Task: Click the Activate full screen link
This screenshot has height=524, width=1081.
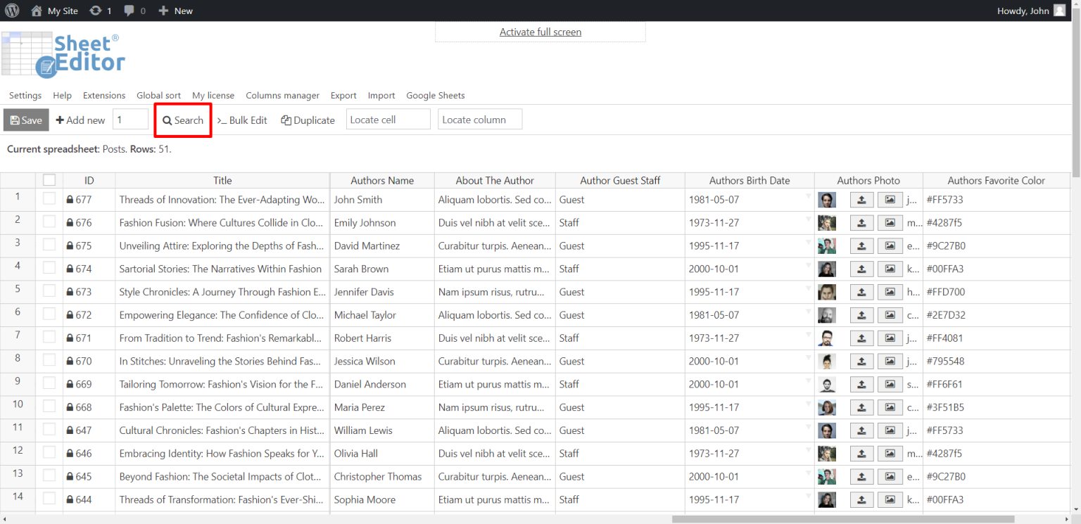Action: pos(540,32)
